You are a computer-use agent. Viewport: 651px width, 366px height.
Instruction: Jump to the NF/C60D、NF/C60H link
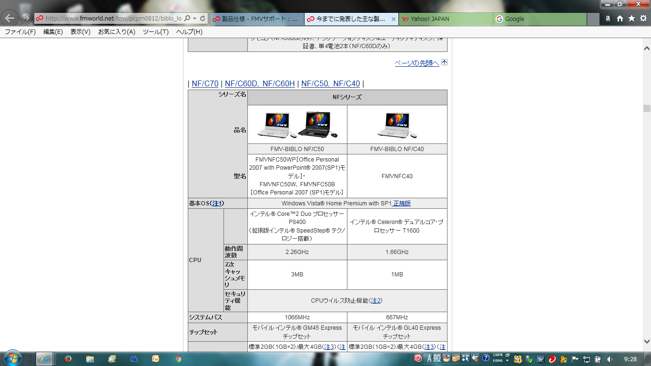(x=260, y=84)
